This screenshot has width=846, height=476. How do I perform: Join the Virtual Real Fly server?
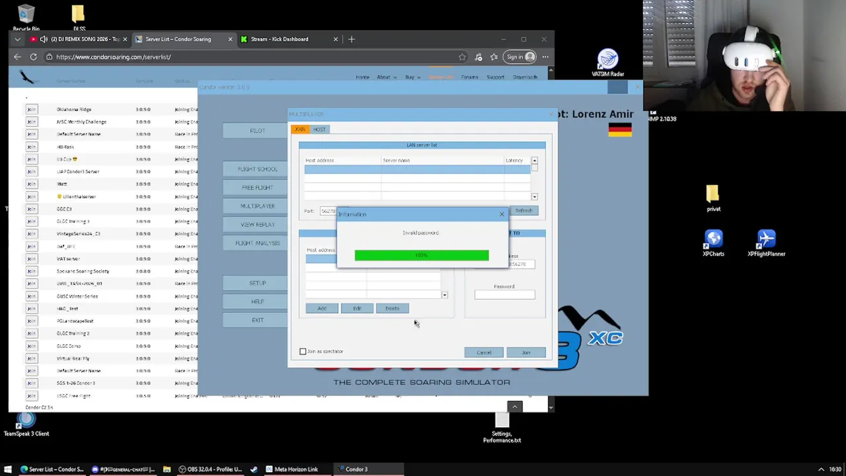coord(32,358)
